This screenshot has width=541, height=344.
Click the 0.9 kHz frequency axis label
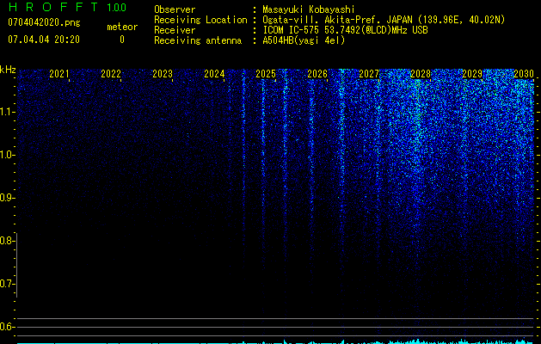7,198
